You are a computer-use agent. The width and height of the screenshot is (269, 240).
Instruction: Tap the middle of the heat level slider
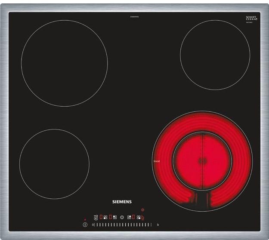[x=123, y=225]
